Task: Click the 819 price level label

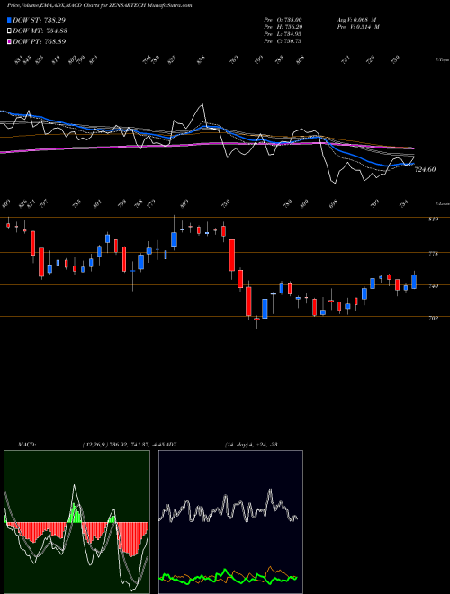Action: point(434,219)
